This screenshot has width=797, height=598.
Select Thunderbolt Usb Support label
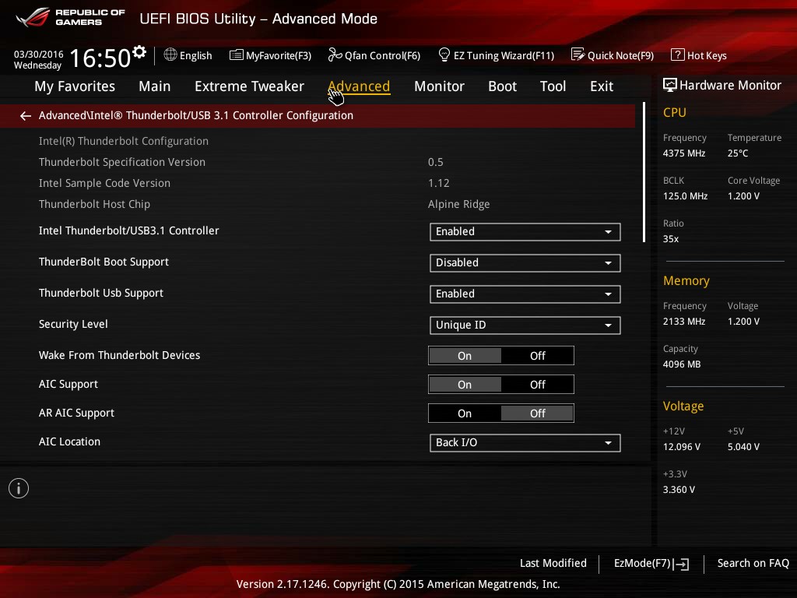(x=101, y=294)
